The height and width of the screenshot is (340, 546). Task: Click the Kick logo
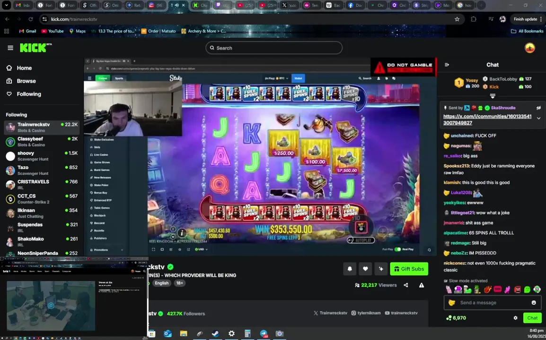(x=35, y=48)
